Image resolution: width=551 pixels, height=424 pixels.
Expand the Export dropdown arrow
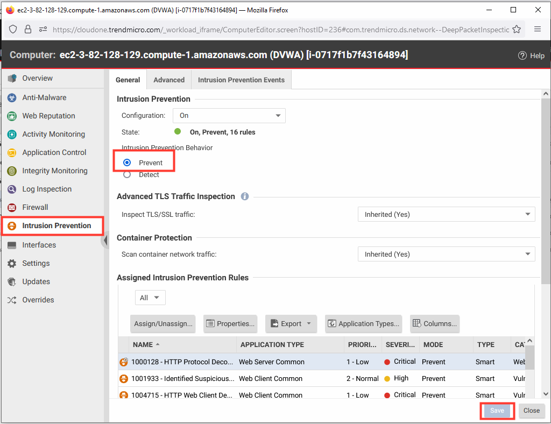click(x=309, y=323)
